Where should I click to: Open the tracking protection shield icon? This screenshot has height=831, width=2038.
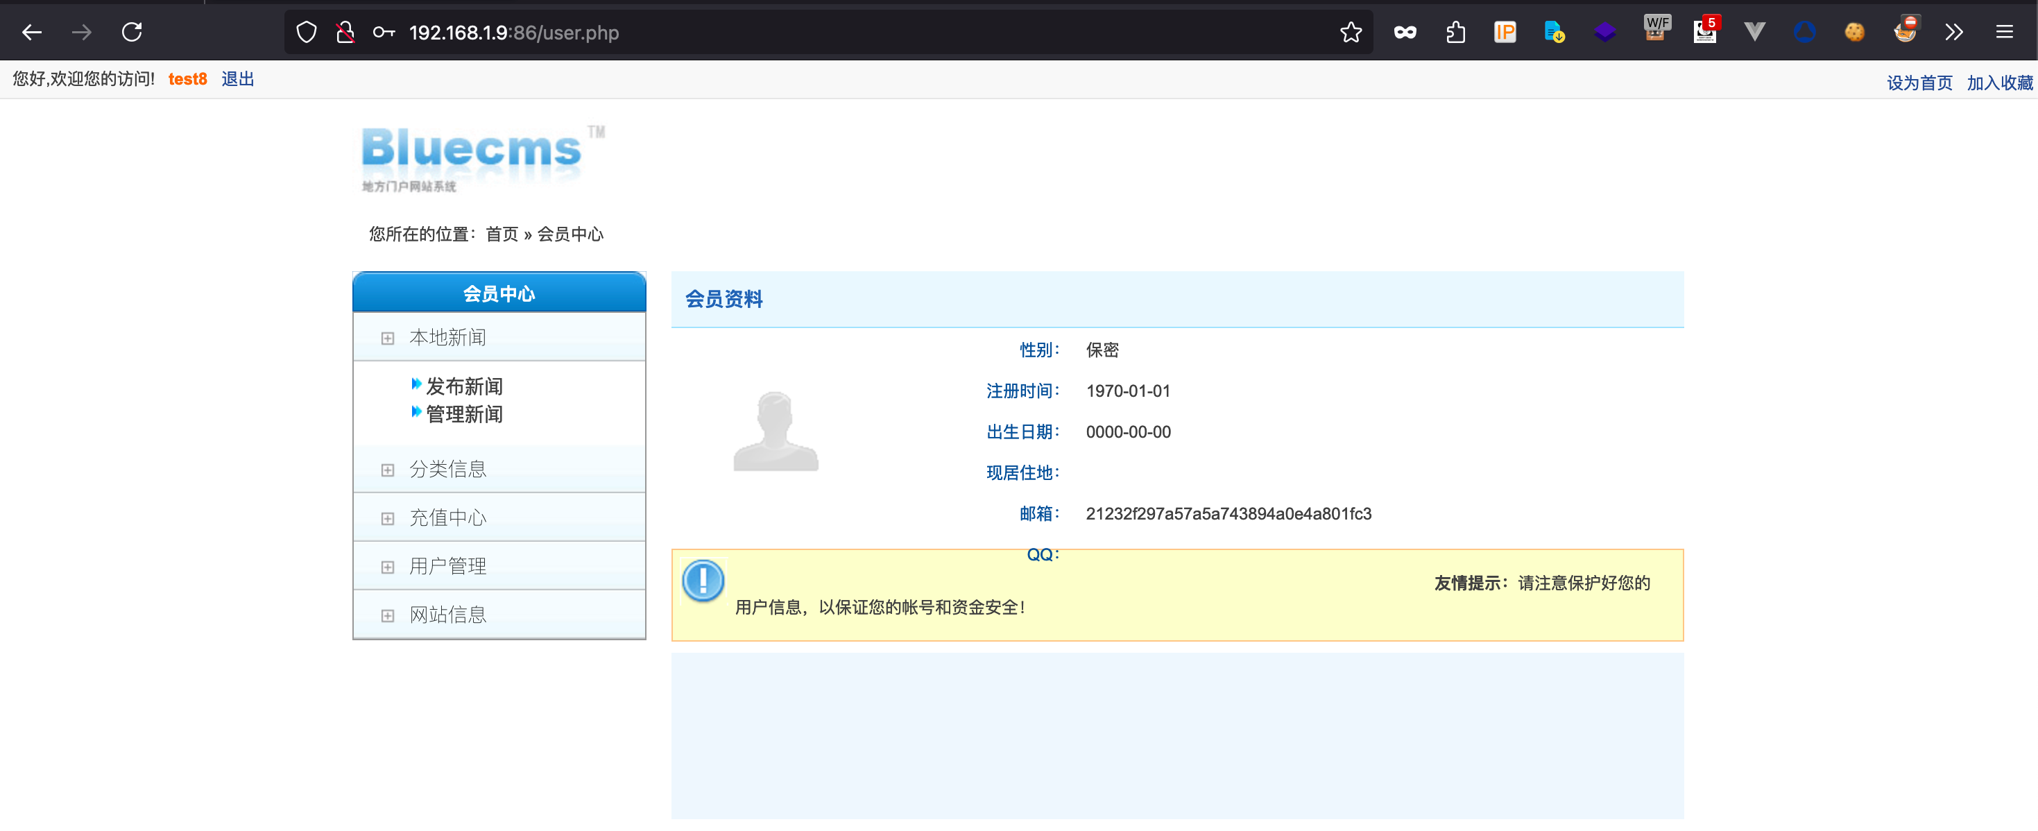coord(306,33)
